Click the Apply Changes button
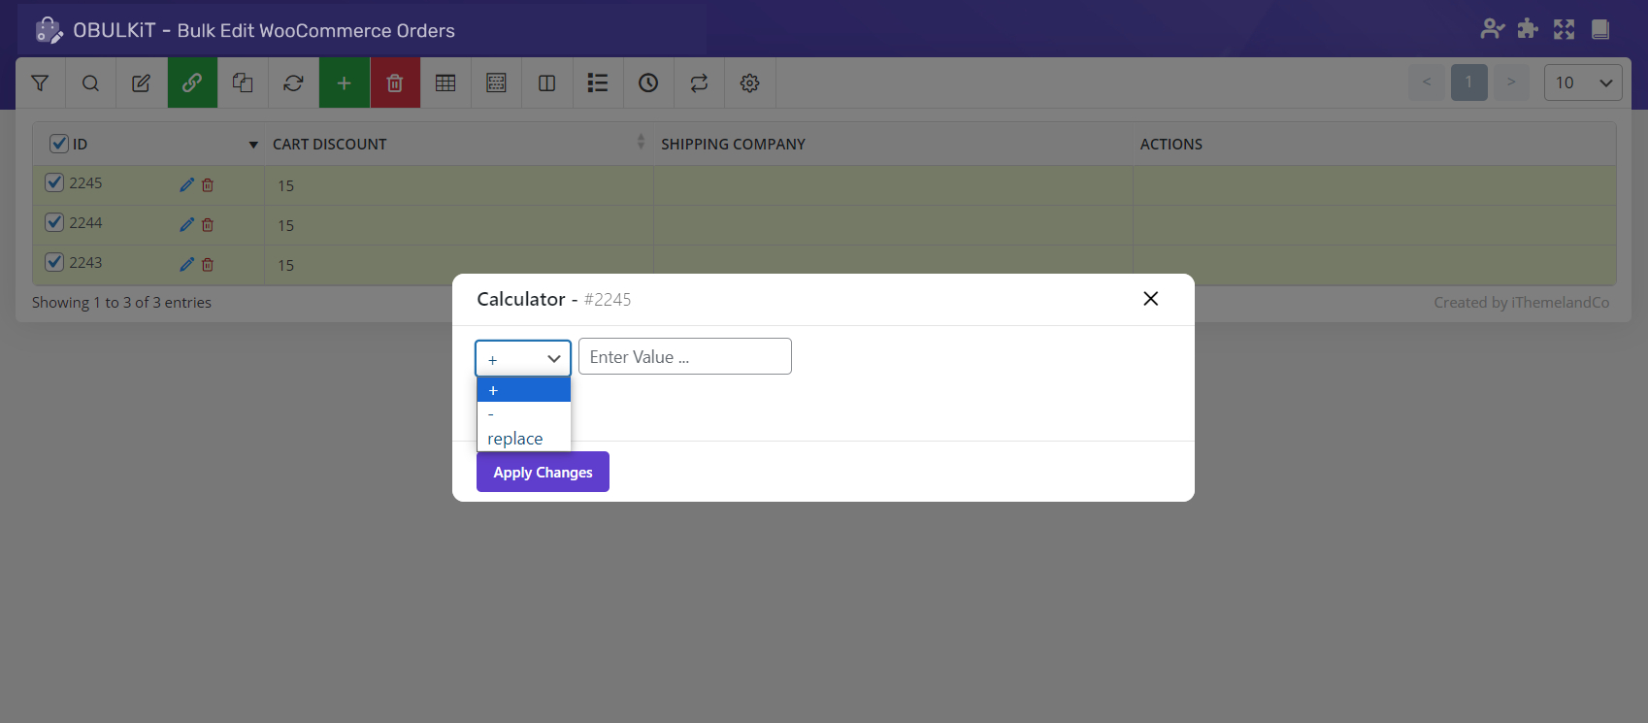This screenshot has width=1648, height=723. click(x=543, y=472)
